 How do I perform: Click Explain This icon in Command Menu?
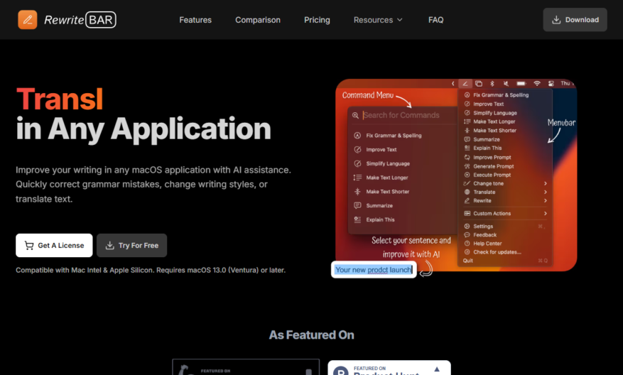pyautogui.click(x=357, y=219)
